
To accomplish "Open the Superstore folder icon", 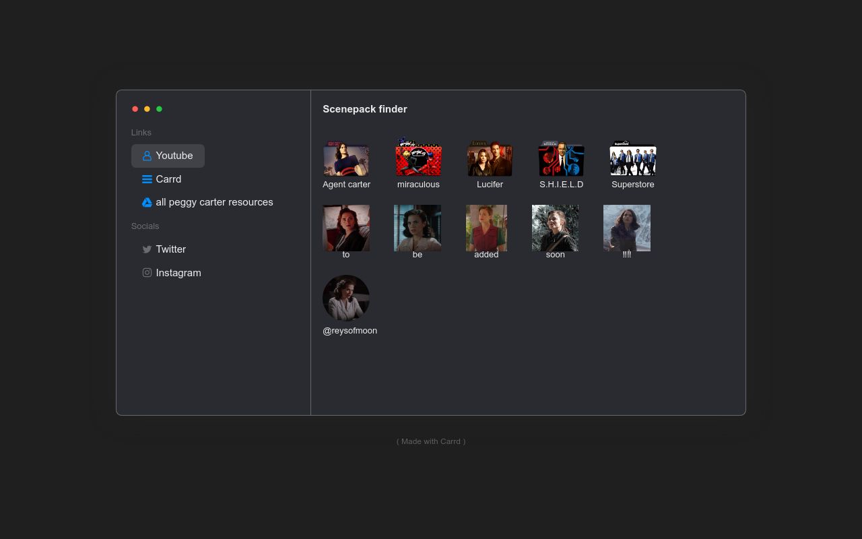I will pos(633,158).
